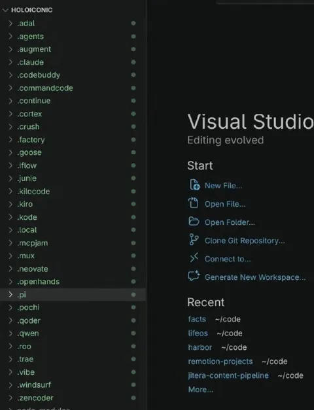The width and height of the screenshot is (314, 410).
Task: Select the .kilocode folder name
Action: [x=33, y=192]
